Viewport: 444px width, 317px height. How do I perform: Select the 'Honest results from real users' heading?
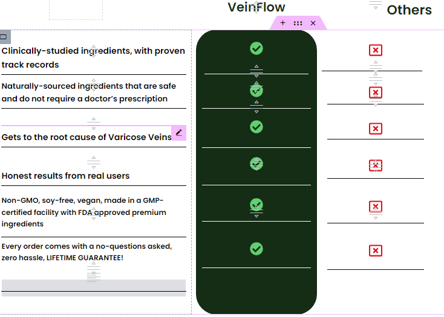pos(65,176)
